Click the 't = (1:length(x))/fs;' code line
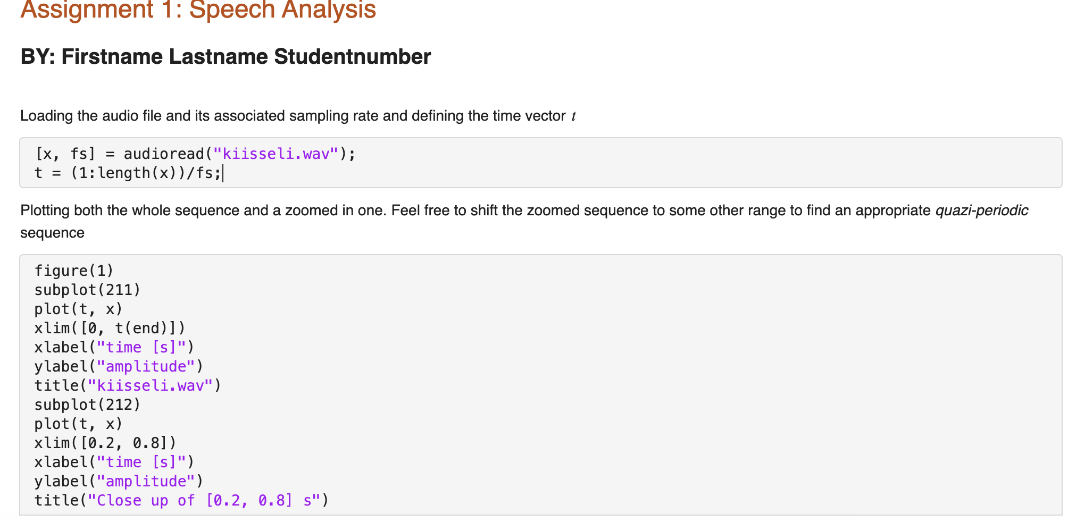 coord(128,173)
